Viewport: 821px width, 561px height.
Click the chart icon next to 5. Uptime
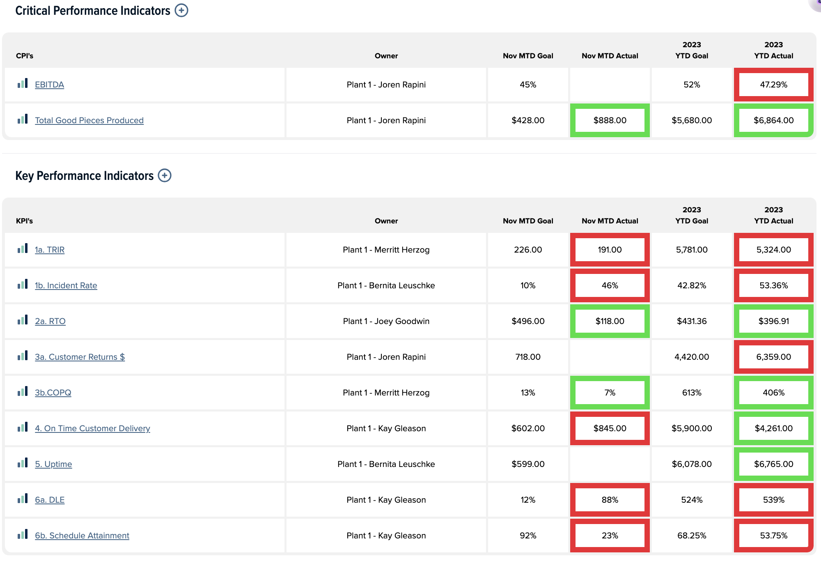point(23,463)
